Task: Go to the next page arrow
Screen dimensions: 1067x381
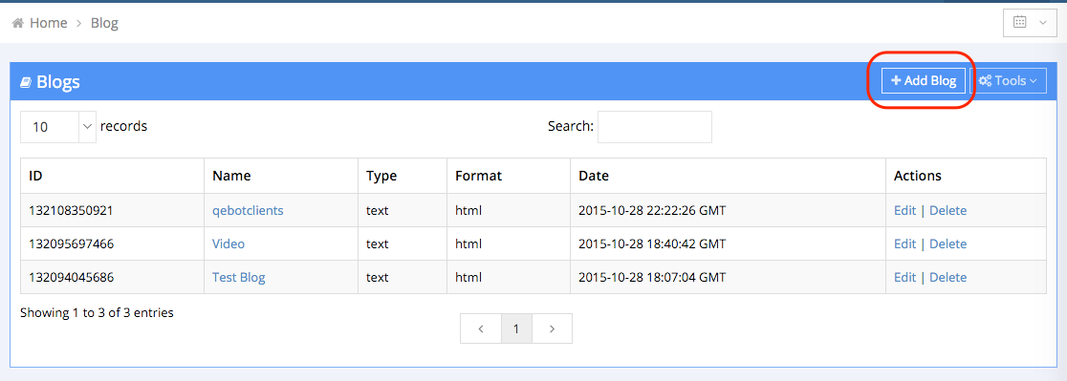Action: pyautogui.click(x=552, y=328)
